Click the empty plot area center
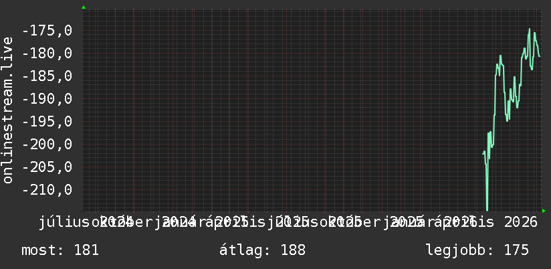Viewport: 551px width, 269px height. pyautogui.click(x=281, y=110)
